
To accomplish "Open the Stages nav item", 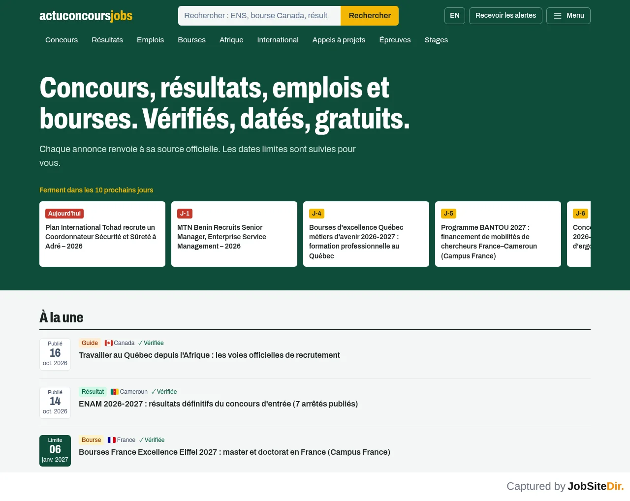I will pos(436,40).
